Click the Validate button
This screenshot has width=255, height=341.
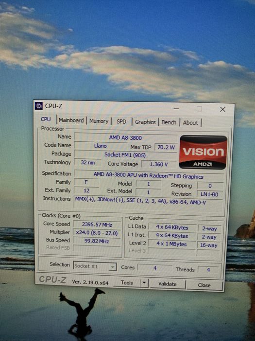[x=168, y=284]
